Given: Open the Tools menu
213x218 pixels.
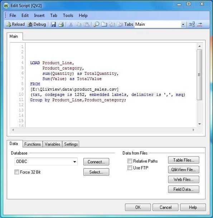Looking at the screenshot, I should pos(68,15).
